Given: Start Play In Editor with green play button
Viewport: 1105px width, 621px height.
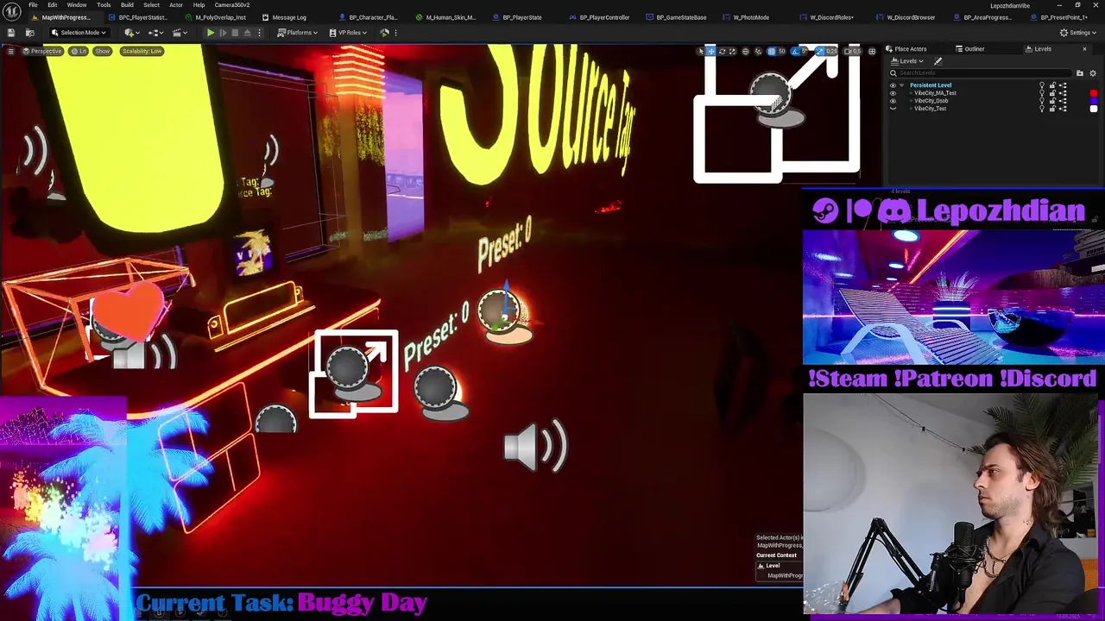Looking at the screenshot, I should click(211, 33).
